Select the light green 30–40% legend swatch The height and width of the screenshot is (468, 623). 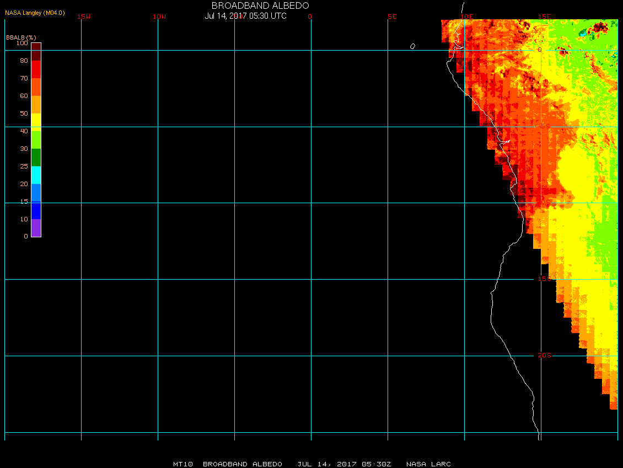[36, 140]
